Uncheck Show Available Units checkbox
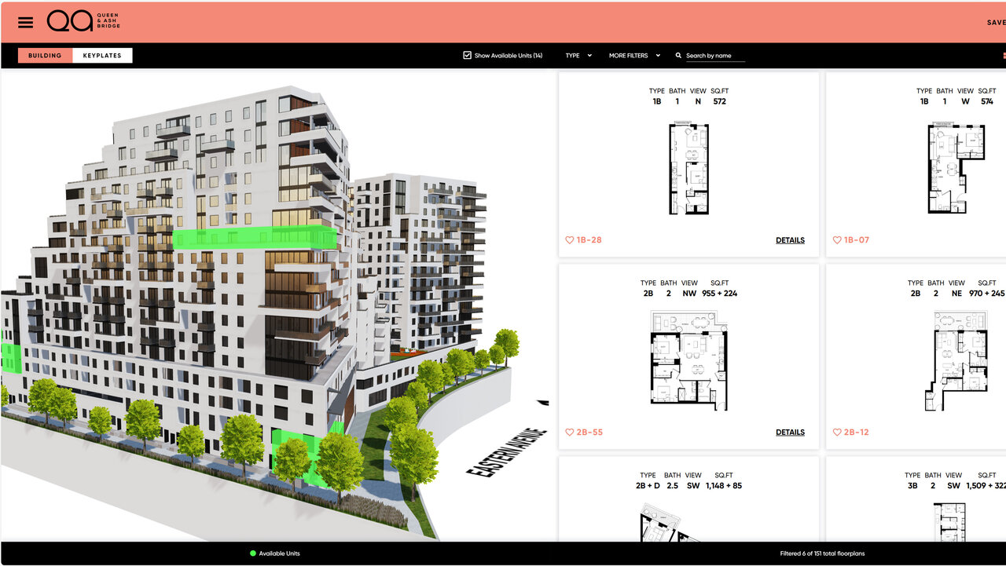Image resolution: width=1006 pixels, height=566 pixels. click(468, 56)
